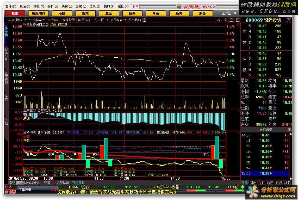
Task: Click 存为模板 save template link
Action: click(78, 182)
